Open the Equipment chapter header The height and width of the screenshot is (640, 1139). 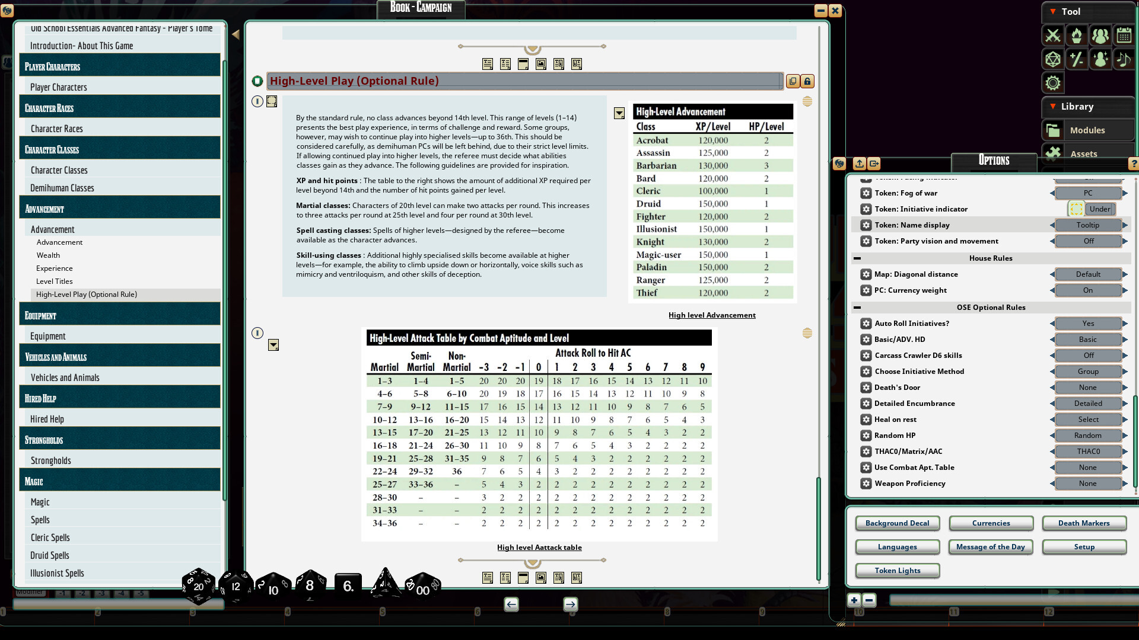pos(120,315)
